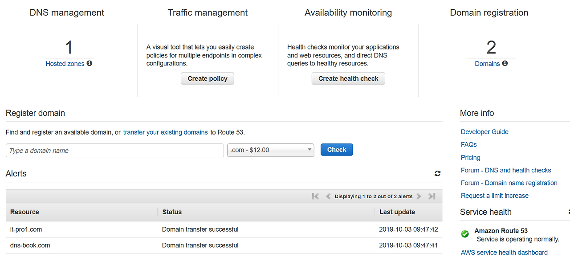Open the Domains link
The image size is (570, 262).
tap(487, 64)
